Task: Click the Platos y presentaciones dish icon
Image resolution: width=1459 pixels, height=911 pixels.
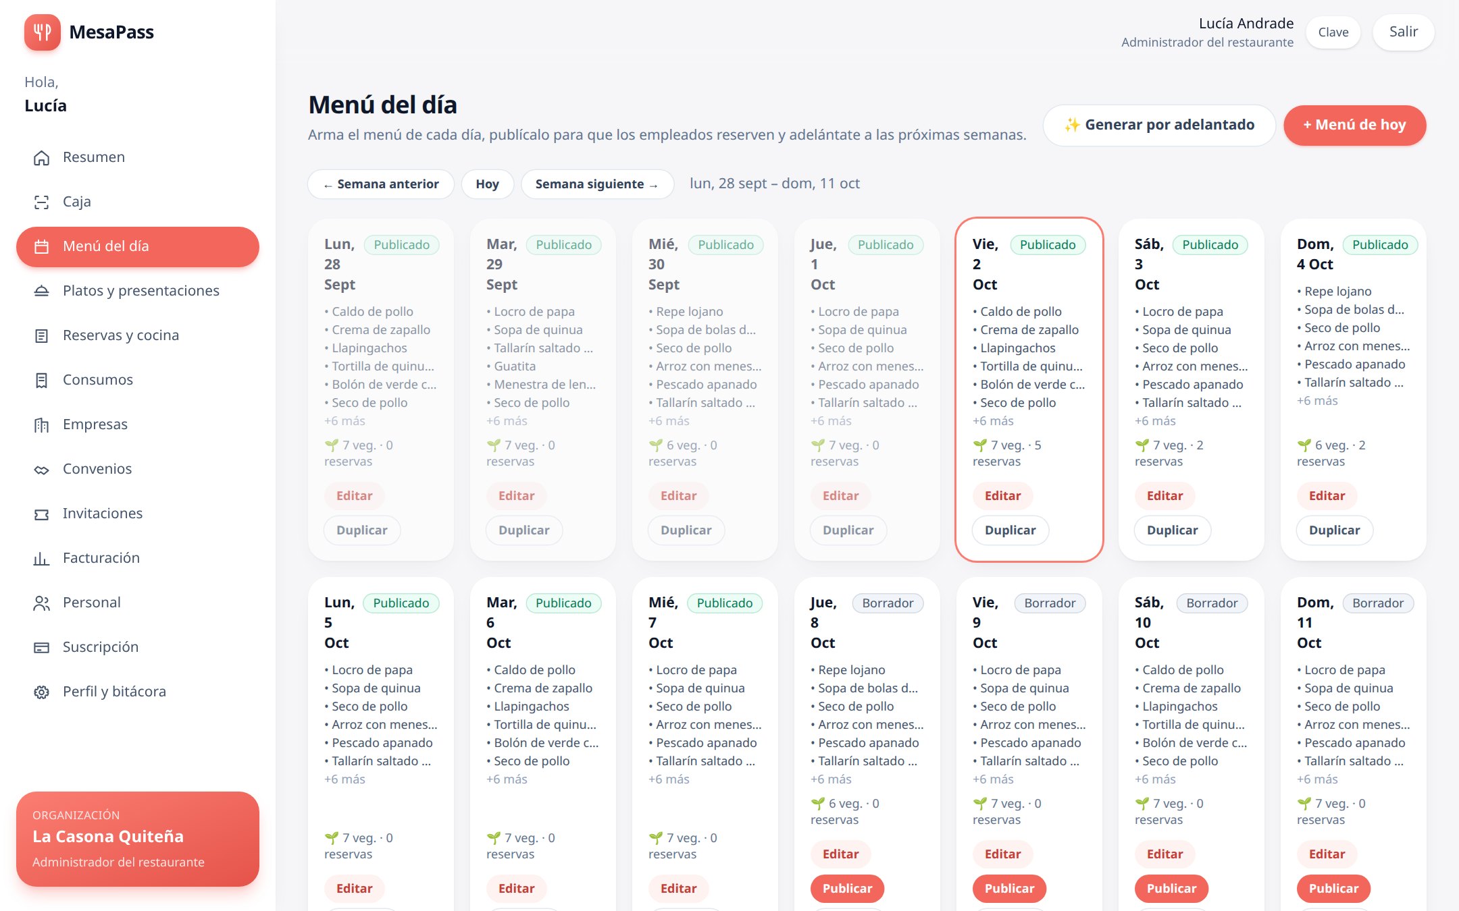Action: [42, 291]
